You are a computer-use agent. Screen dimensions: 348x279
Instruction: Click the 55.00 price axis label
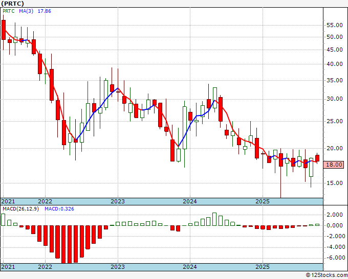tap(335, 25)
